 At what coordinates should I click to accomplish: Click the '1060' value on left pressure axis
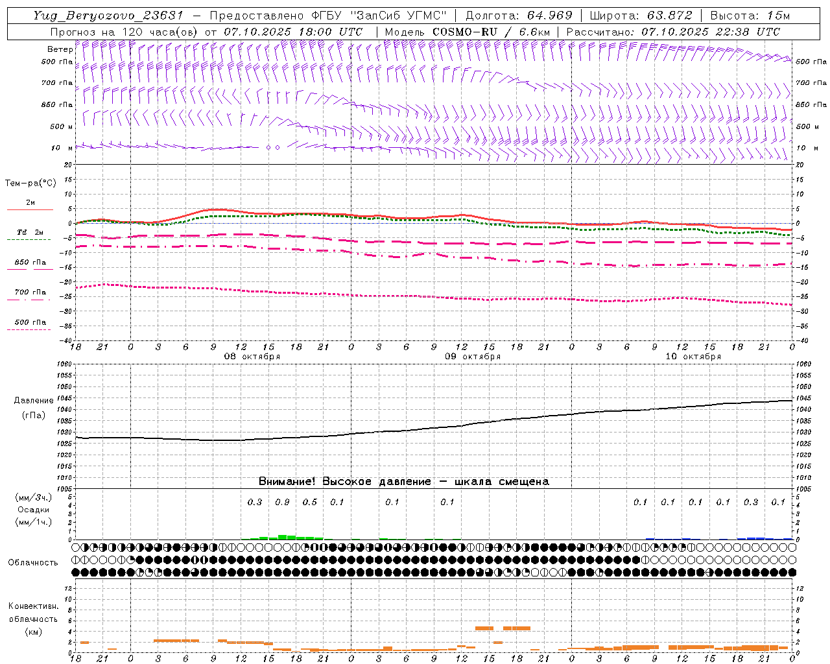pyautogui.click(x=64, y=364)
